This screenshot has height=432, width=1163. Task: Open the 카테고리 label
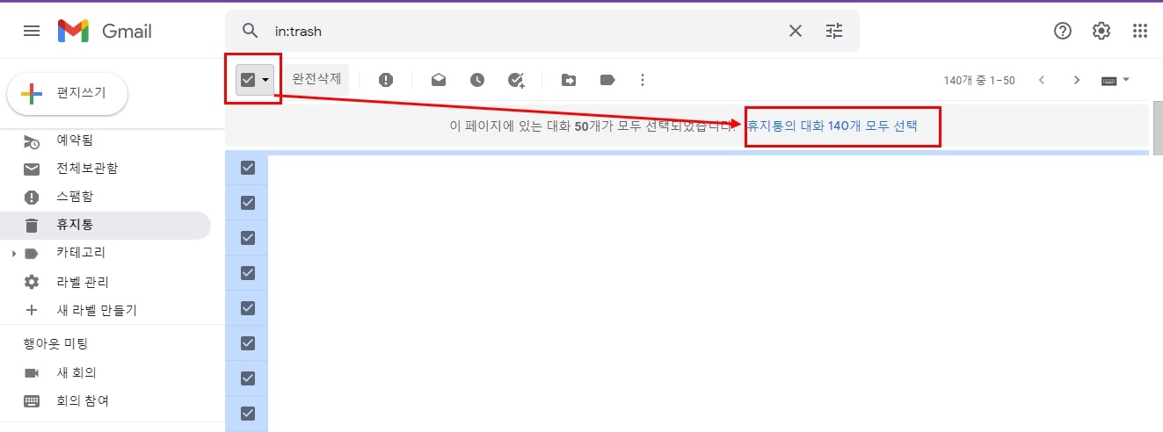pyautogui.click(x=81, y=253)
